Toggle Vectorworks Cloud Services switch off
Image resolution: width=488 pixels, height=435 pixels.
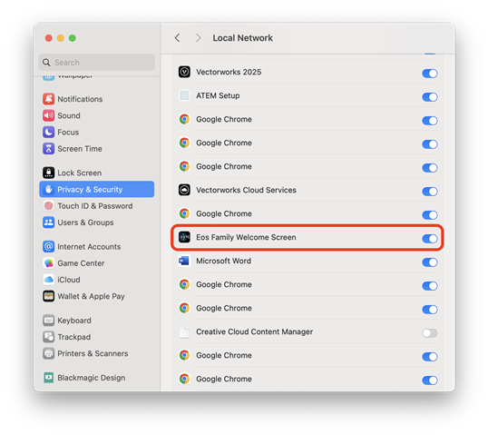click(429, 192)
